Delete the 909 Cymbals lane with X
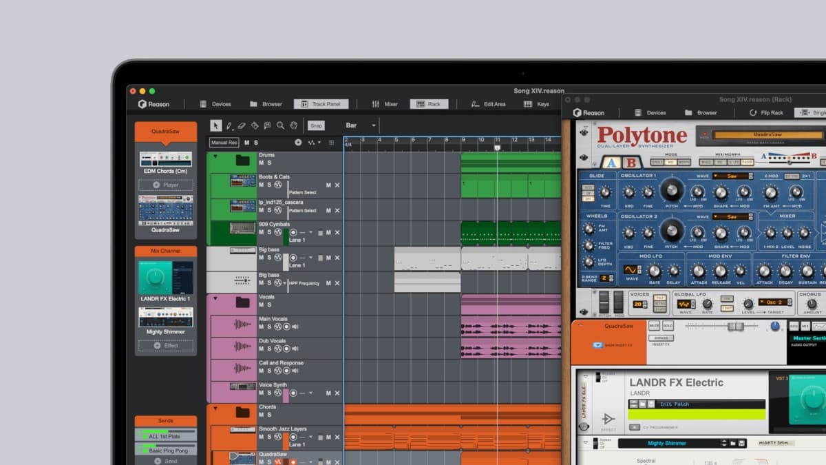 (x=337, y=232)
